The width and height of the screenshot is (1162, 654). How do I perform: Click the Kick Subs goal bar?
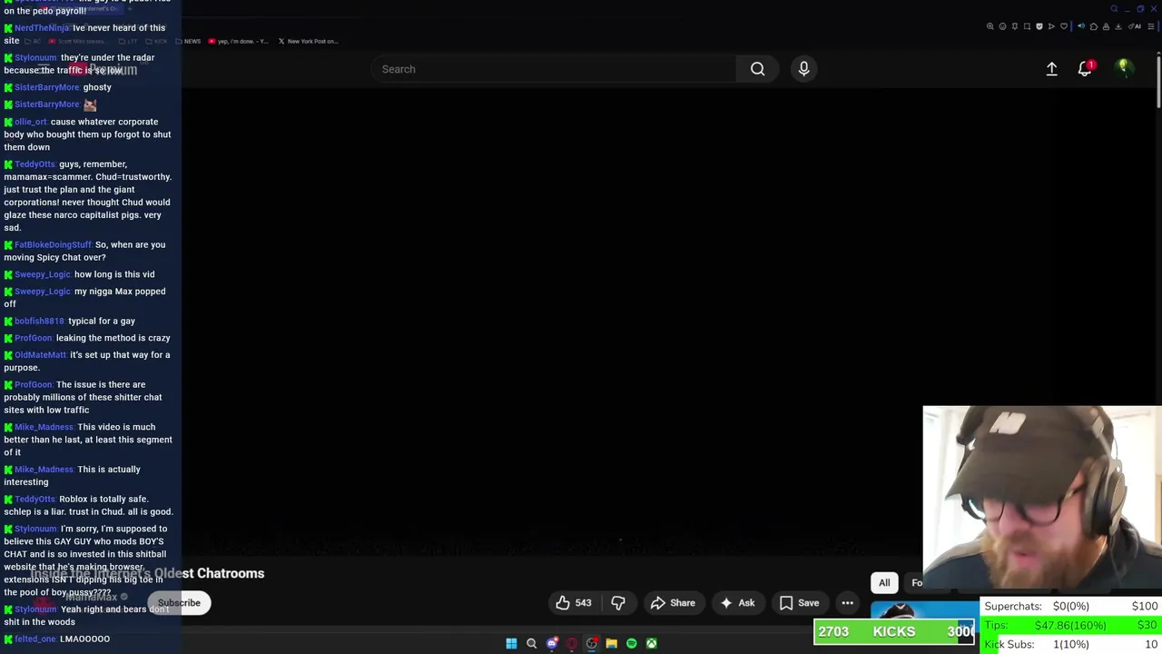click(x=1071, y=644)
